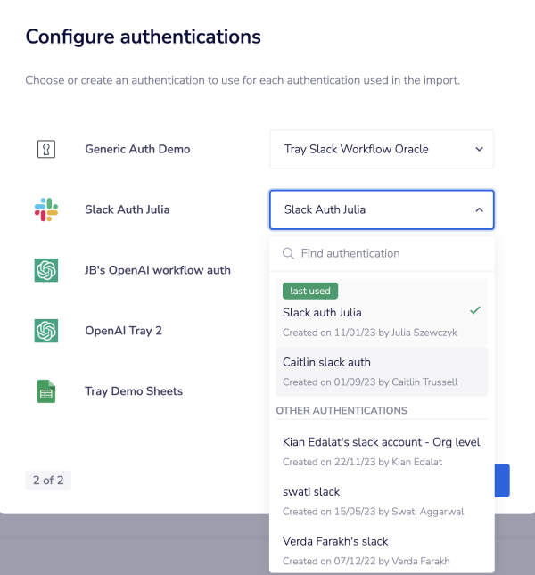Focus the Find authentication search field
The width and height of the screenshot is (535, 575).
pos(382,253)
